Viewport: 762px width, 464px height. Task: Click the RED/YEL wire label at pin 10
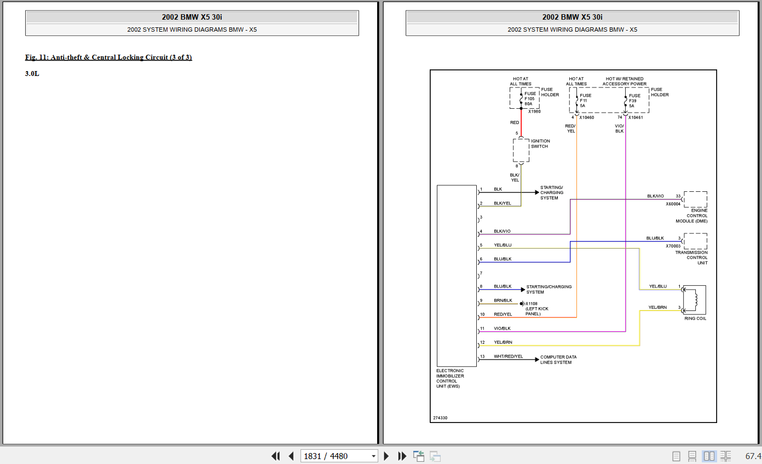click(503, 314)
